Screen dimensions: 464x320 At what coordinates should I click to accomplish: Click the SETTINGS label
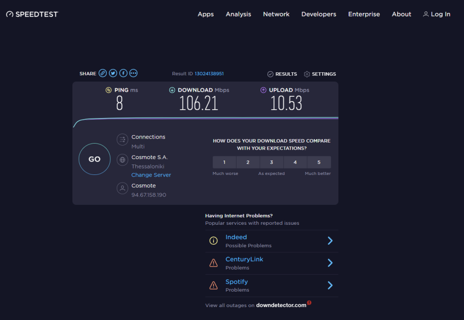pyautogui.click(x=324, y=74)
